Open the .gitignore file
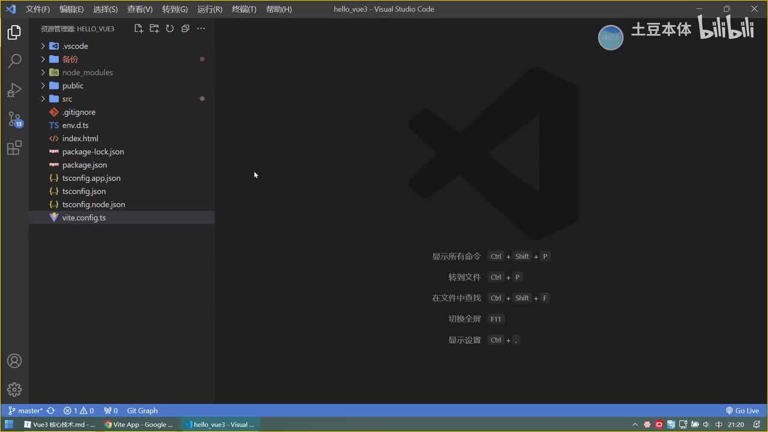Image resolution: width=768 pixels, height=432 pixels. click(x=121, y=112)
